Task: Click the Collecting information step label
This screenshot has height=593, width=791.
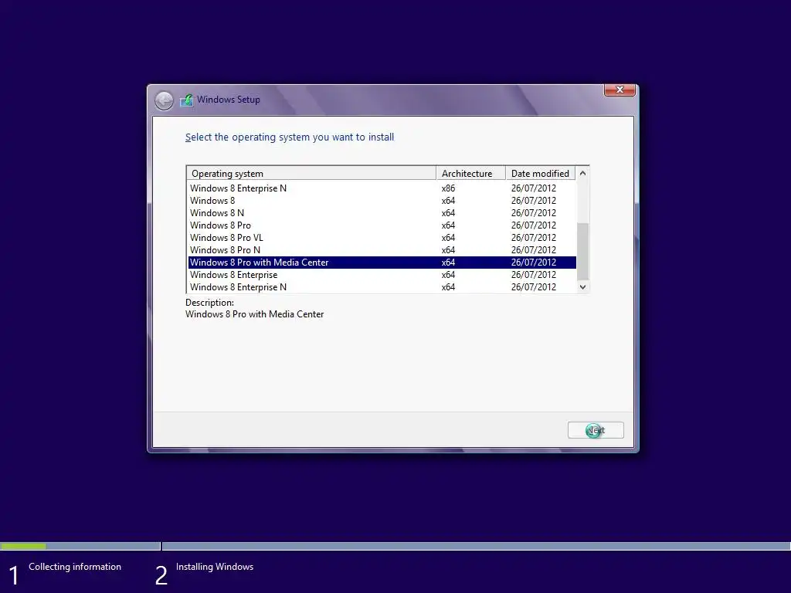Action: coord(75,567)
